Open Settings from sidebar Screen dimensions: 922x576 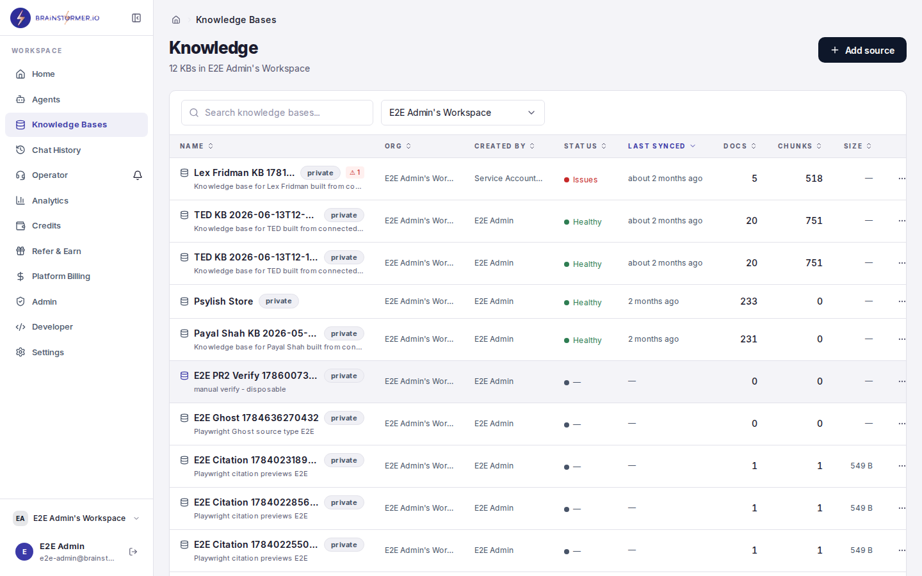(x=76, y=352)
